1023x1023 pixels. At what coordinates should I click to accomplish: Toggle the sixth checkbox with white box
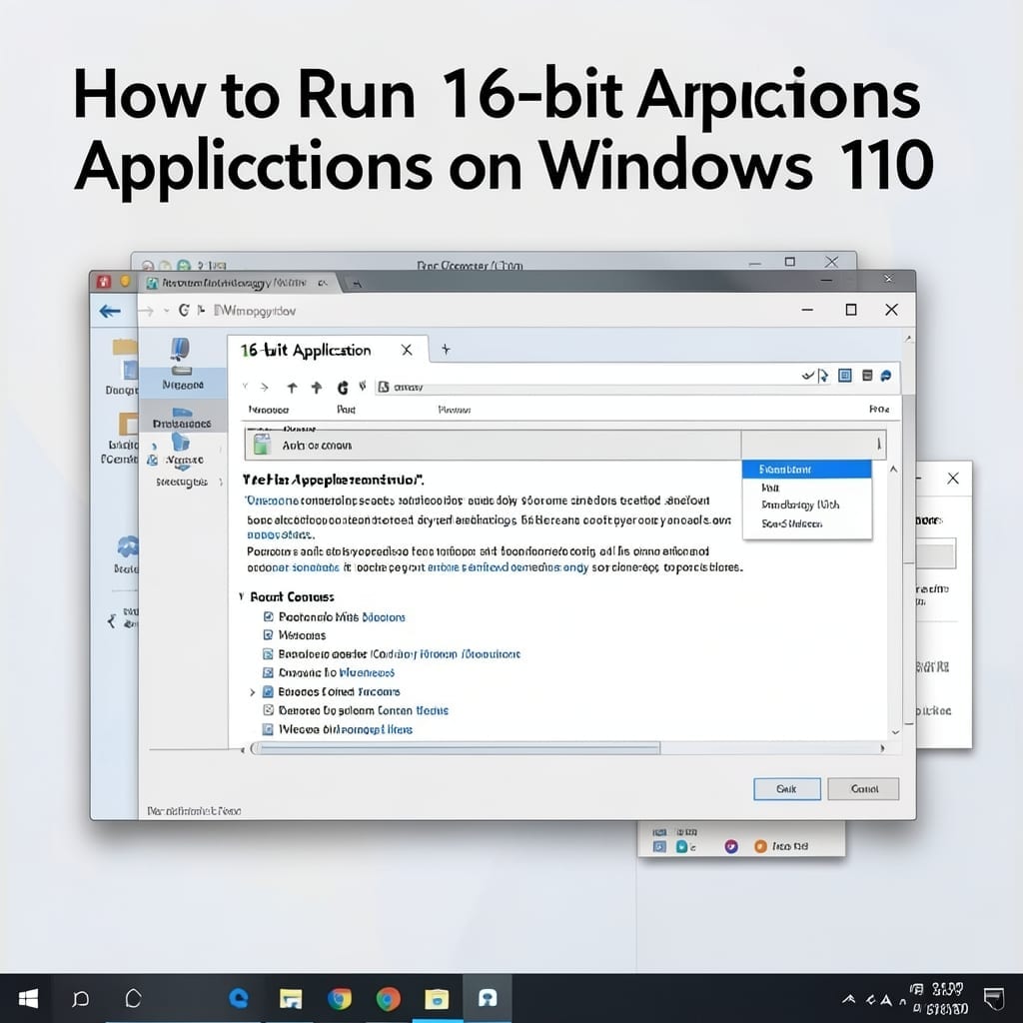268,710
